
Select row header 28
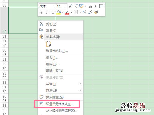4,105
